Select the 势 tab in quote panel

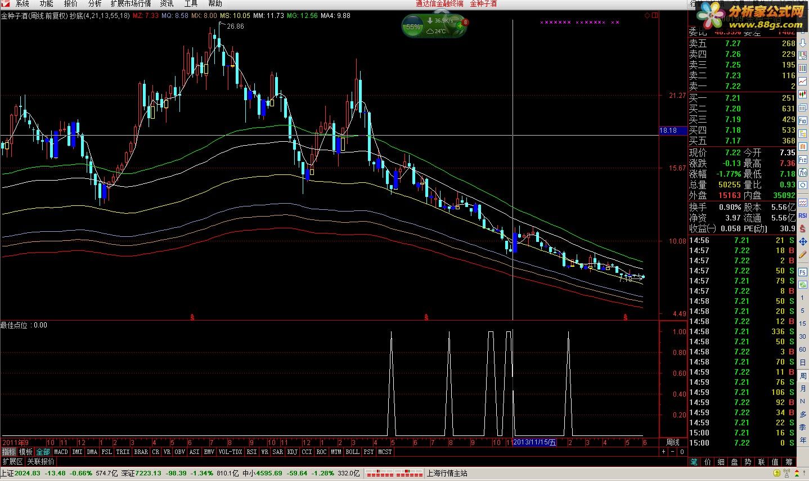tap(748, 462)
